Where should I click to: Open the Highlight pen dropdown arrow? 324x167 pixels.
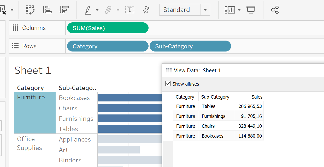pyautogui.click(x=97, y=10)
